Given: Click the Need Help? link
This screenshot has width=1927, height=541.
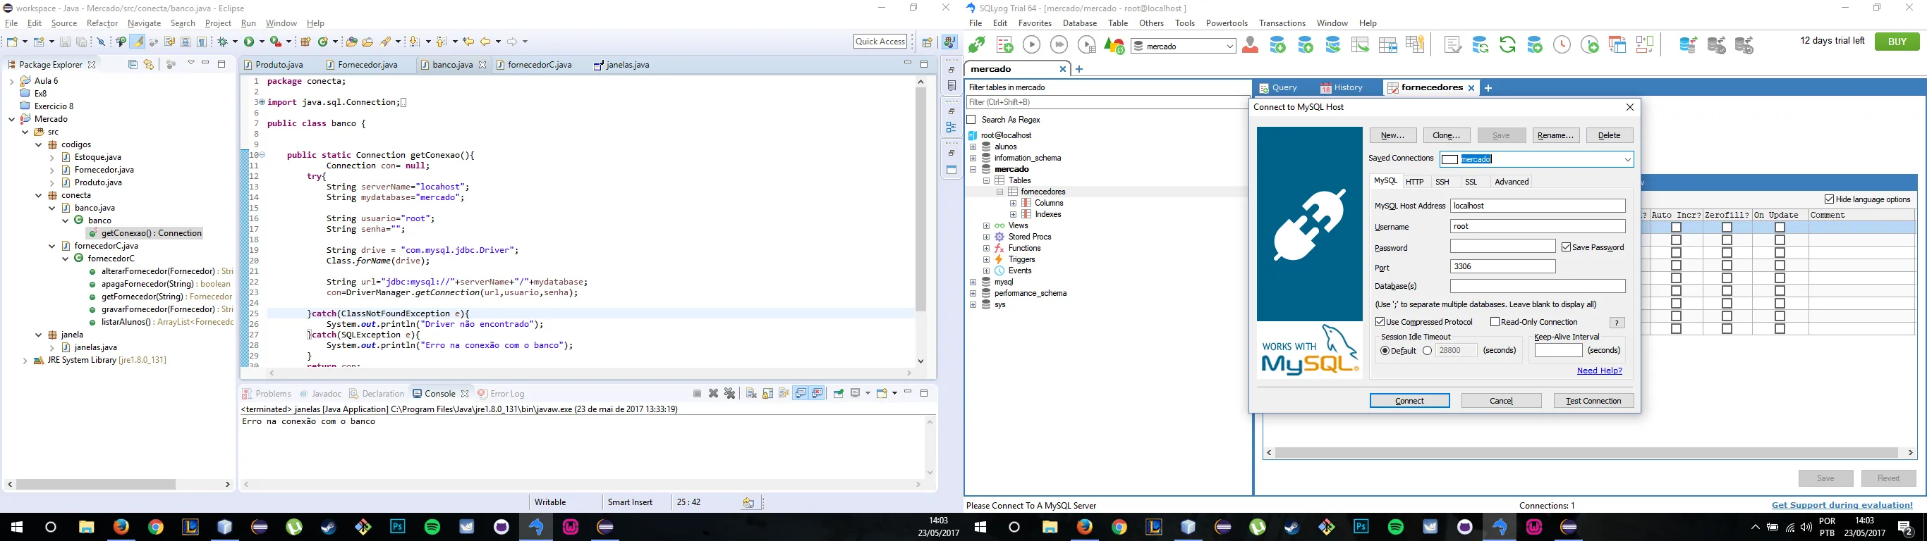Looking at the screenshot, I should [x=1598, y=371].
